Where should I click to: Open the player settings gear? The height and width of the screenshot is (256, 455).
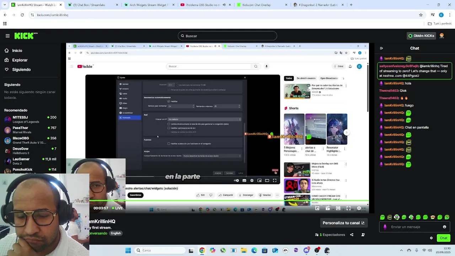point(359,208)
